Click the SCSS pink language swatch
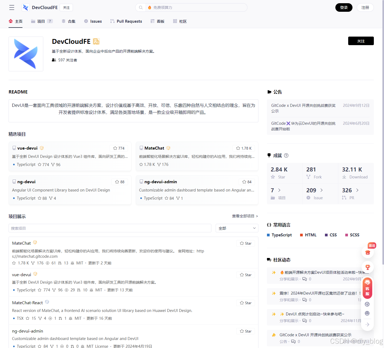Screen dimensions: 384x348 click(x=347, y=235)
